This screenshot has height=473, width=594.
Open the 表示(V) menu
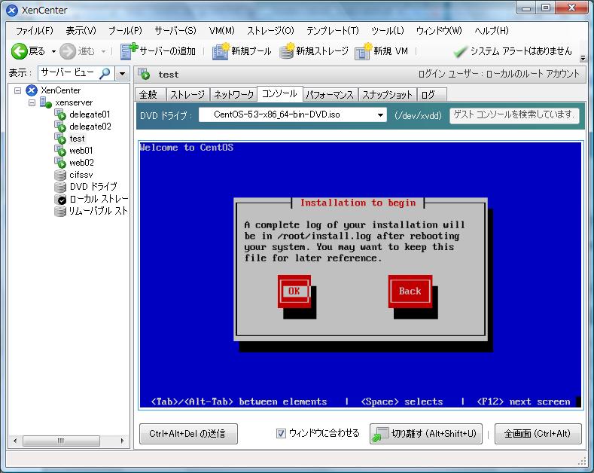[x=81, y=31]
